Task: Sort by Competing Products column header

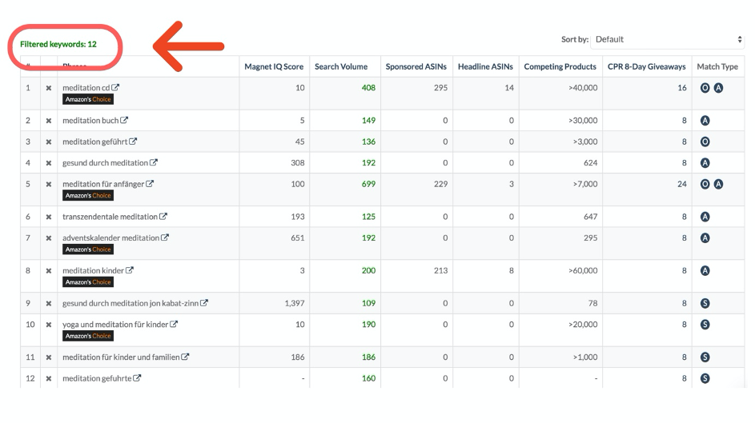Action: coord(560,67)
